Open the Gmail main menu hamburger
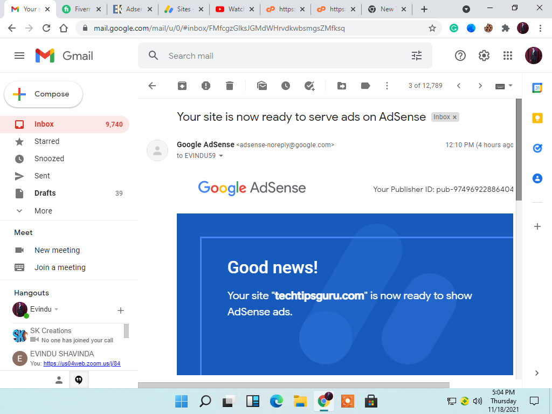 (19, 56)
